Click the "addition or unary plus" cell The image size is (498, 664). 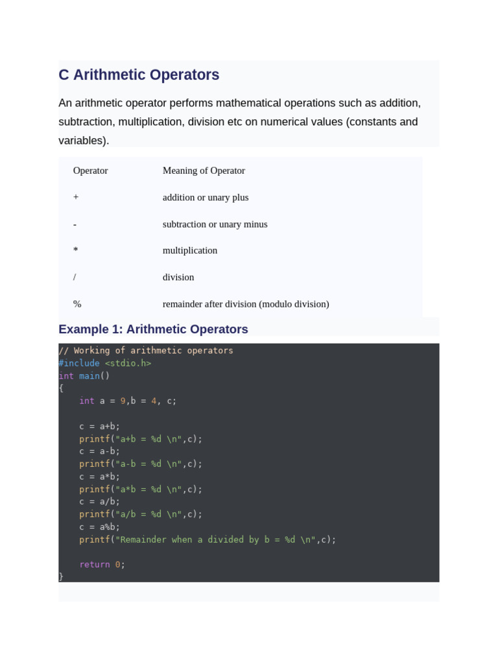click(x=206, y=197)
